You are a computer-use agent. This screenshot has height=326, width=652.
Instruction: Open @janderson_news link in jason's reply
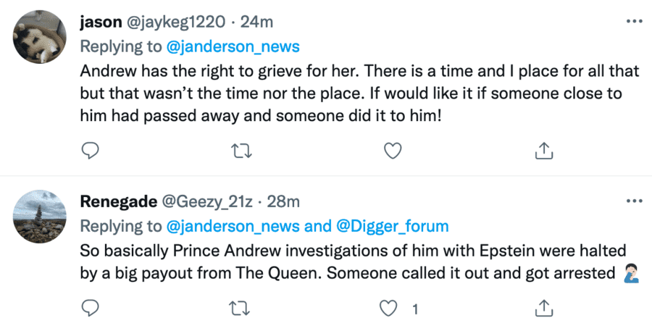click(x=233, y=47)
